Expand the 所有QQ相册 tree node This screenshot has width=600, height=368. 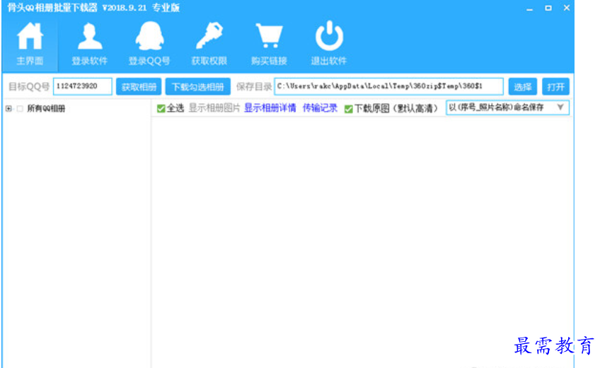tap(8, 109)
